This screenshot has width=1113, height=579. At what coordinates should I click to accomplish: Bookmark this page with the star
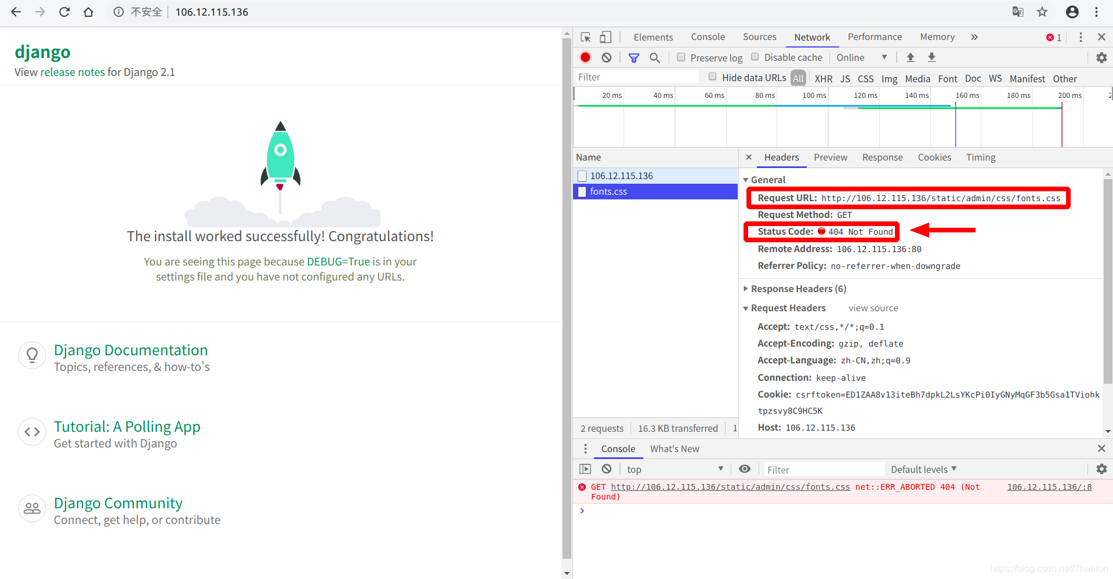click(1042, 12)
